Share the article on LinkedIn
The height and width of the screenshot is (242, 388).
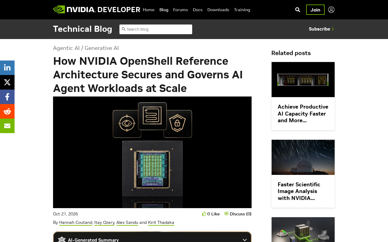[x=7, y=68]
